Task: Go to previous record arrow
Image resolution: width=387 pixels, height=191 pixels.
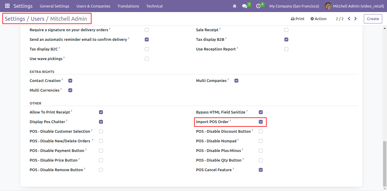Action: tap(349, 19)
